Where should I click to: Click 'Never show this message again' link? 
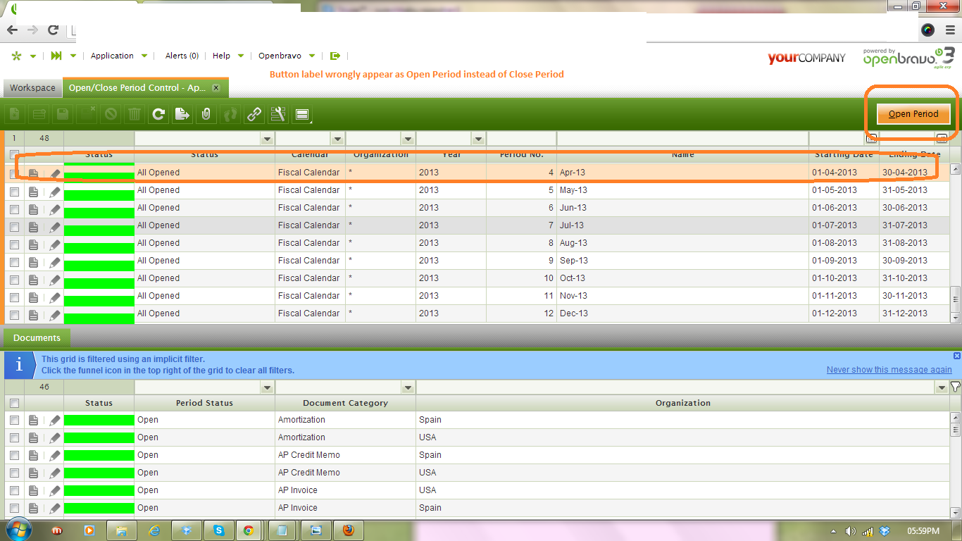click(x=889, y=370)
